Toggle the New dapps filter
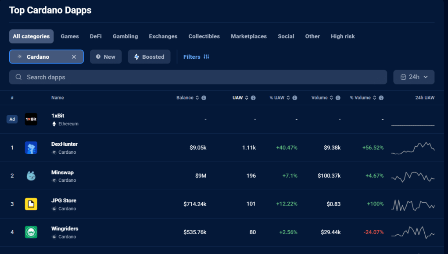Viewport: 448px width, 254px height. tap(106, 57)
